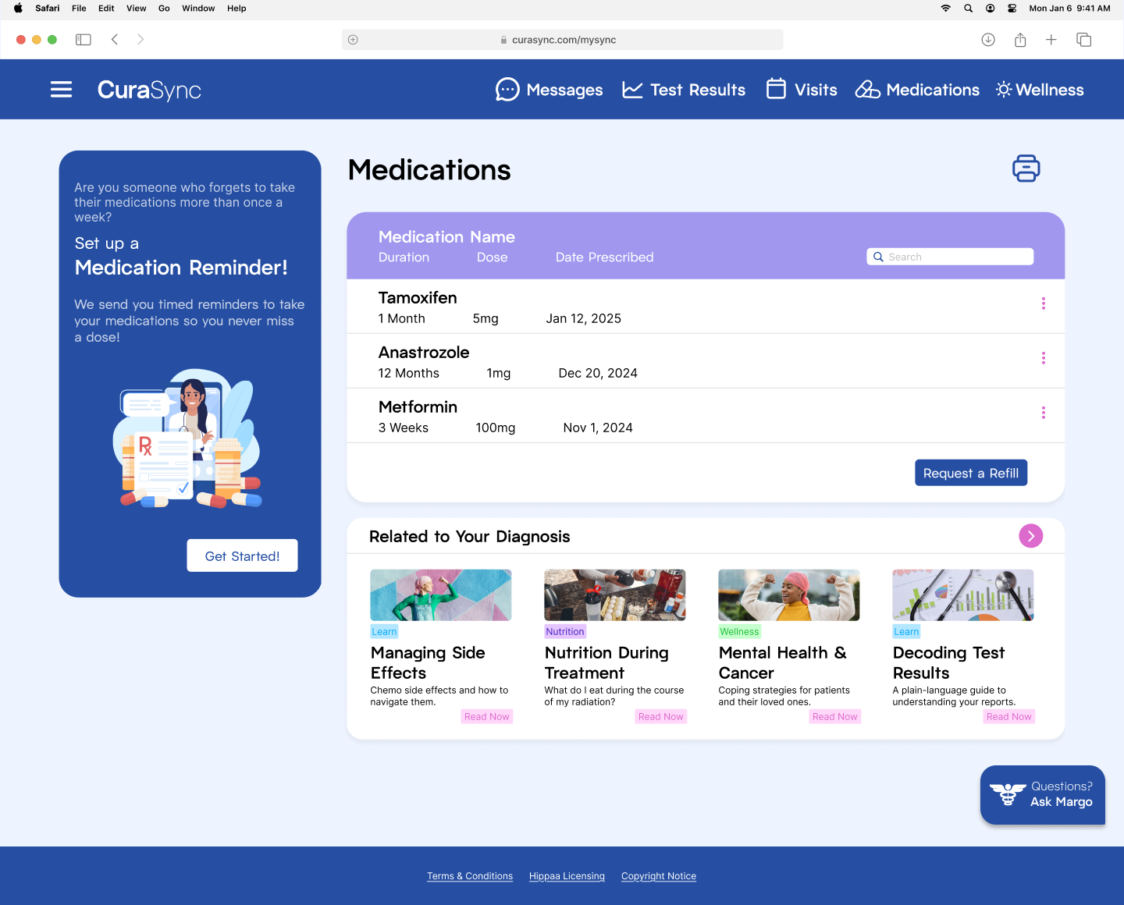Show Safari tab overview
This screenshot has height=905, width=1124.
coord(1083,40)
